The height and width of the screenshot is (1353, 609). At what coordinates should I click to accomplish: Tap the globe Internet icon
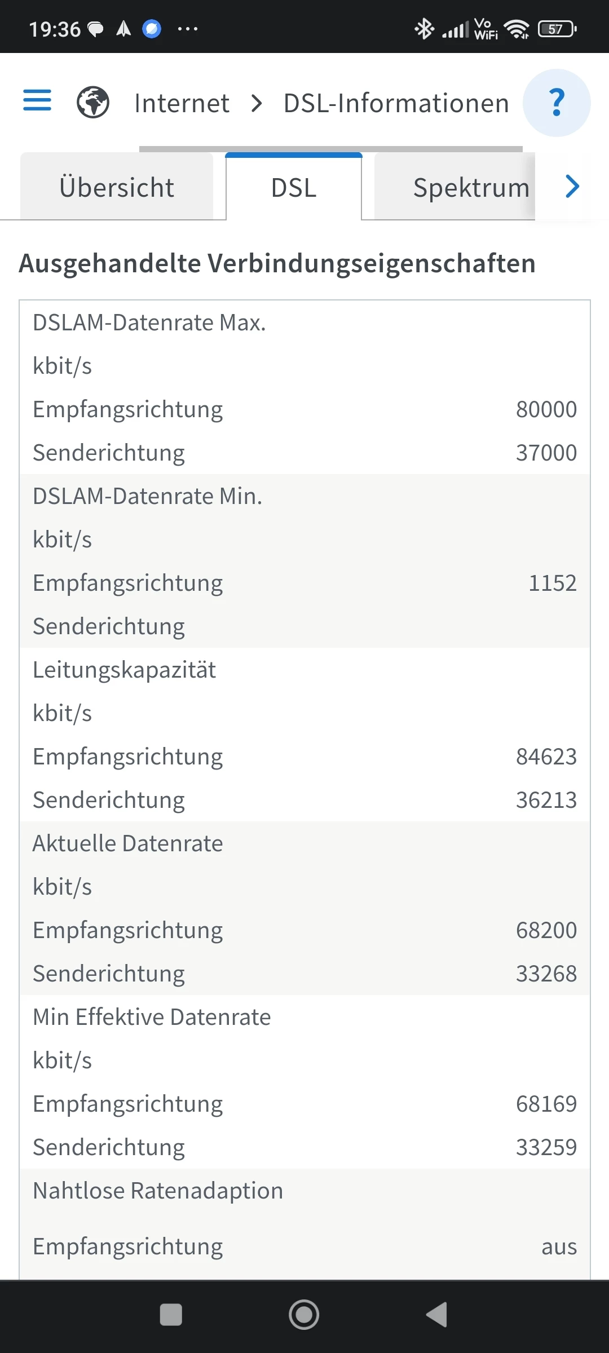coord(93,103)
